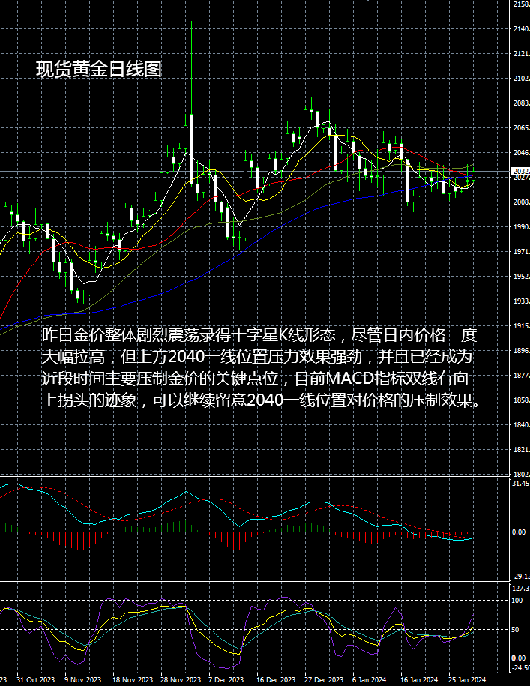This screenshot has width=530, height=686.
Task: Click the Chinese gold analysis text paragraph
Action: [x=259, y=367]
